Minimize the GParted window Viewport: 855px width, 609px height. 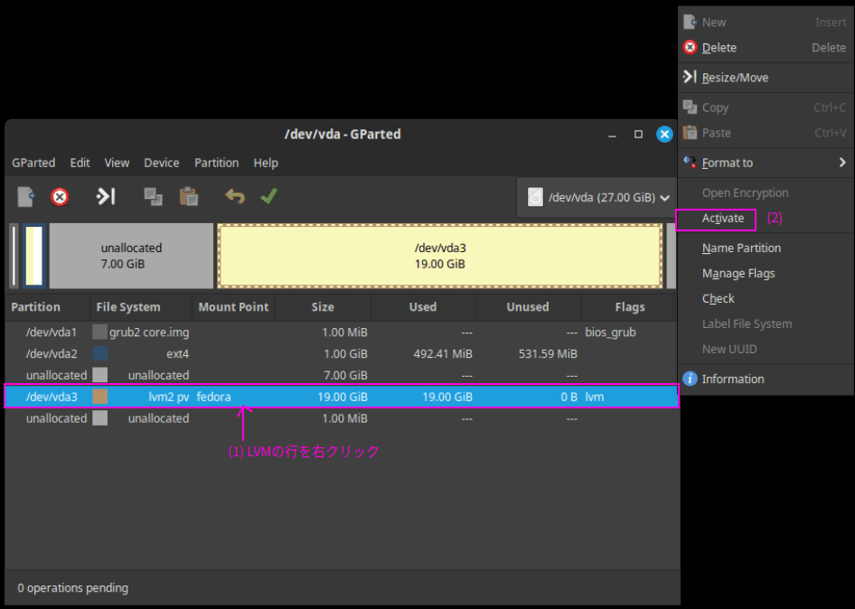click(613, 134)
